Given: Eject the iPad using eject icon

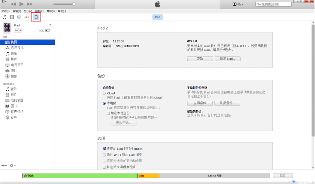Looking at the screenshot, I should coord(50,25).
